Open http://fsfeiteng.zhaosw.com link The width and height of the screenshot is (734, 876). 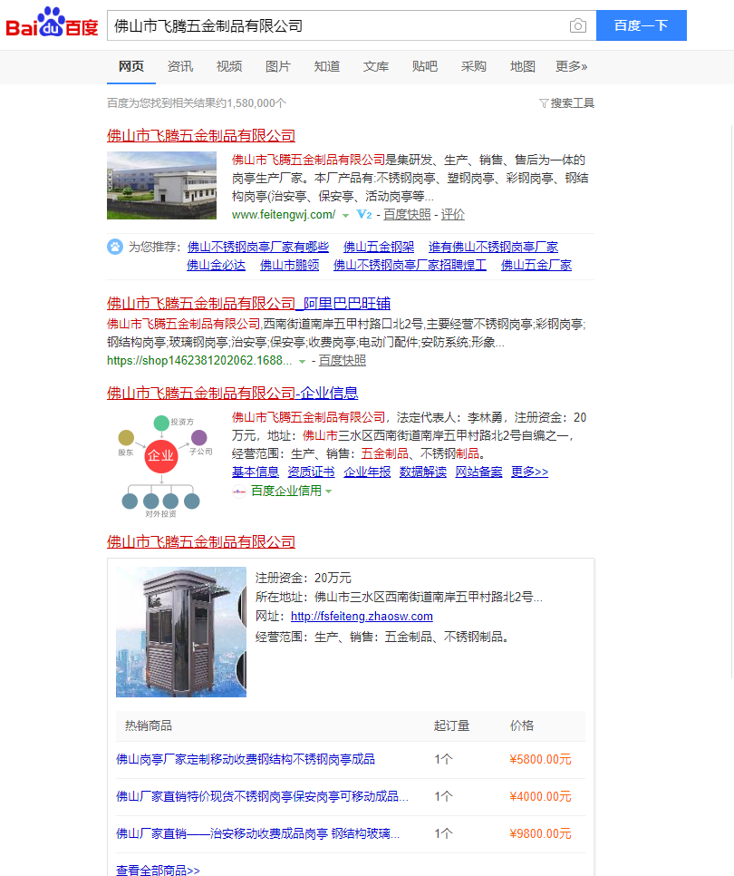point(362,617)
